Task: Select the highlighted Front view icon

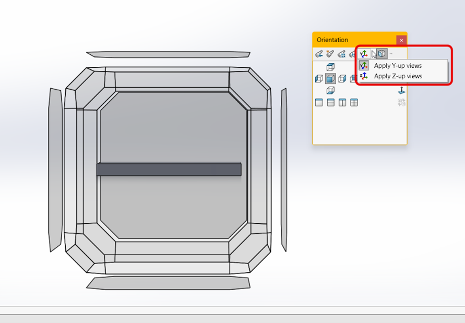Action: click(330, 79)
